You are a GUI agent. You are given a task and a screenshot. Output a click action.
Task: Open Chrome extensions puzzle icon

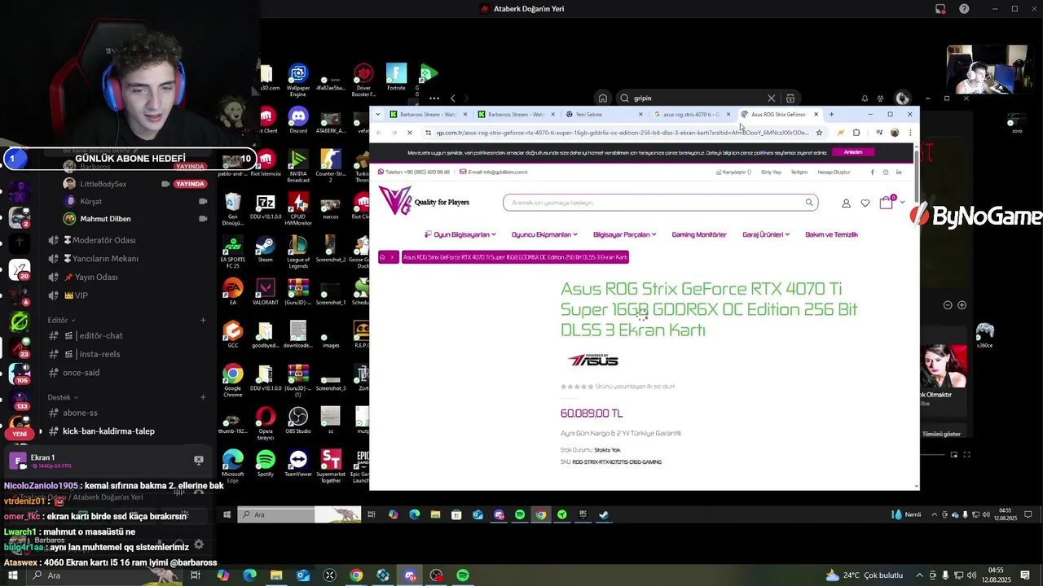click(x=856, y=133)
